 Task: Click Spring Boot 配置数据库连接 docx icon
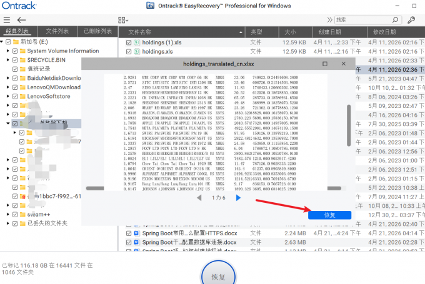click(137, 242)
